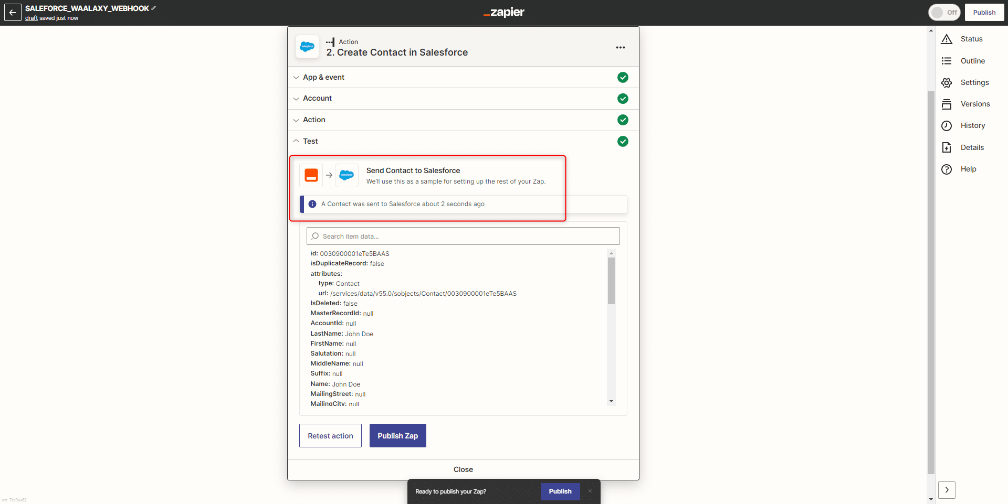Click the Publish button in the top bar

(x=984, y=13)
